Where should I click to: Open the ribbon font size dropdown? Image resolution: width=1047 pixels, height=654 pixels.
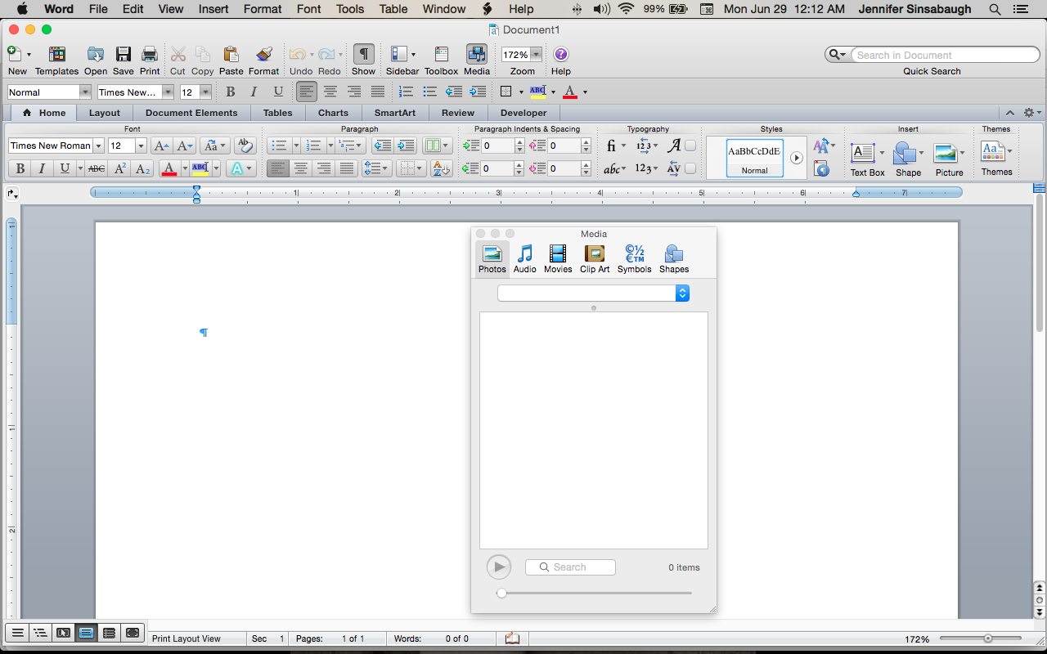[x=141, y=146]
